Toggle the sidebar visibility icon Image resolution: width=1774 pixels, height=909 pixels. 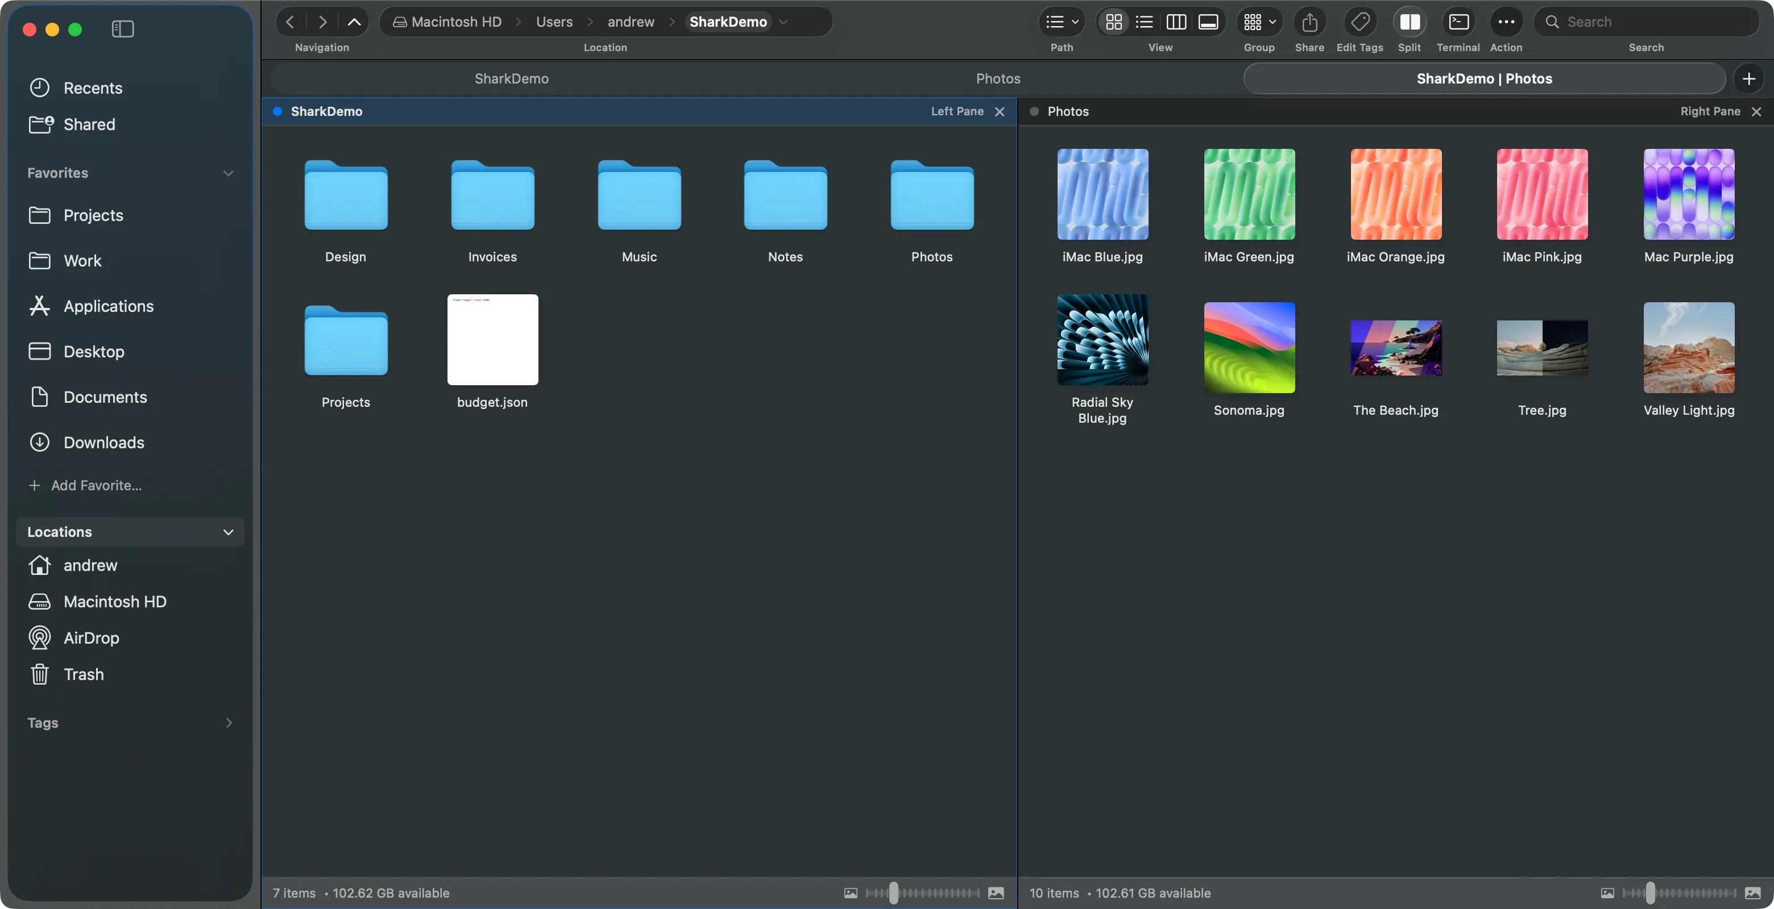tap(123, 29)
